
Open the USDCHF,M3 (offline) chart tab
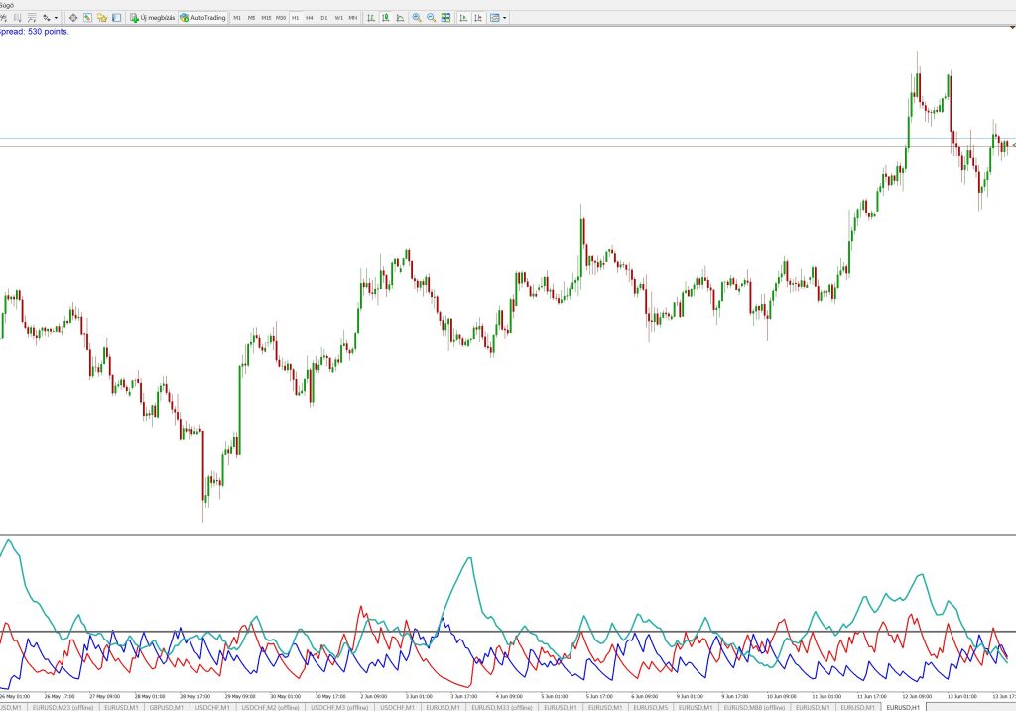click(339, 707)
